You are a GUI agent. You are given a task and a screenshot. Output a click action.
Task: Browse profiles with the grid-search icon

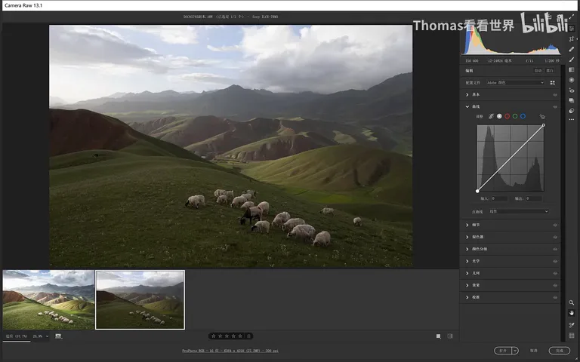(553, 83)
